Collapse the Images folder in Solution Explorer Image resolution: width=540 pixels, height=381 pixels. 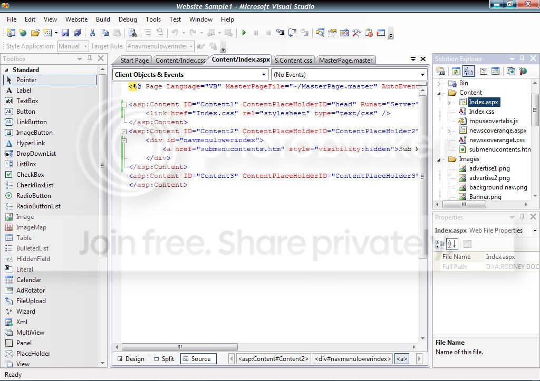439,159
